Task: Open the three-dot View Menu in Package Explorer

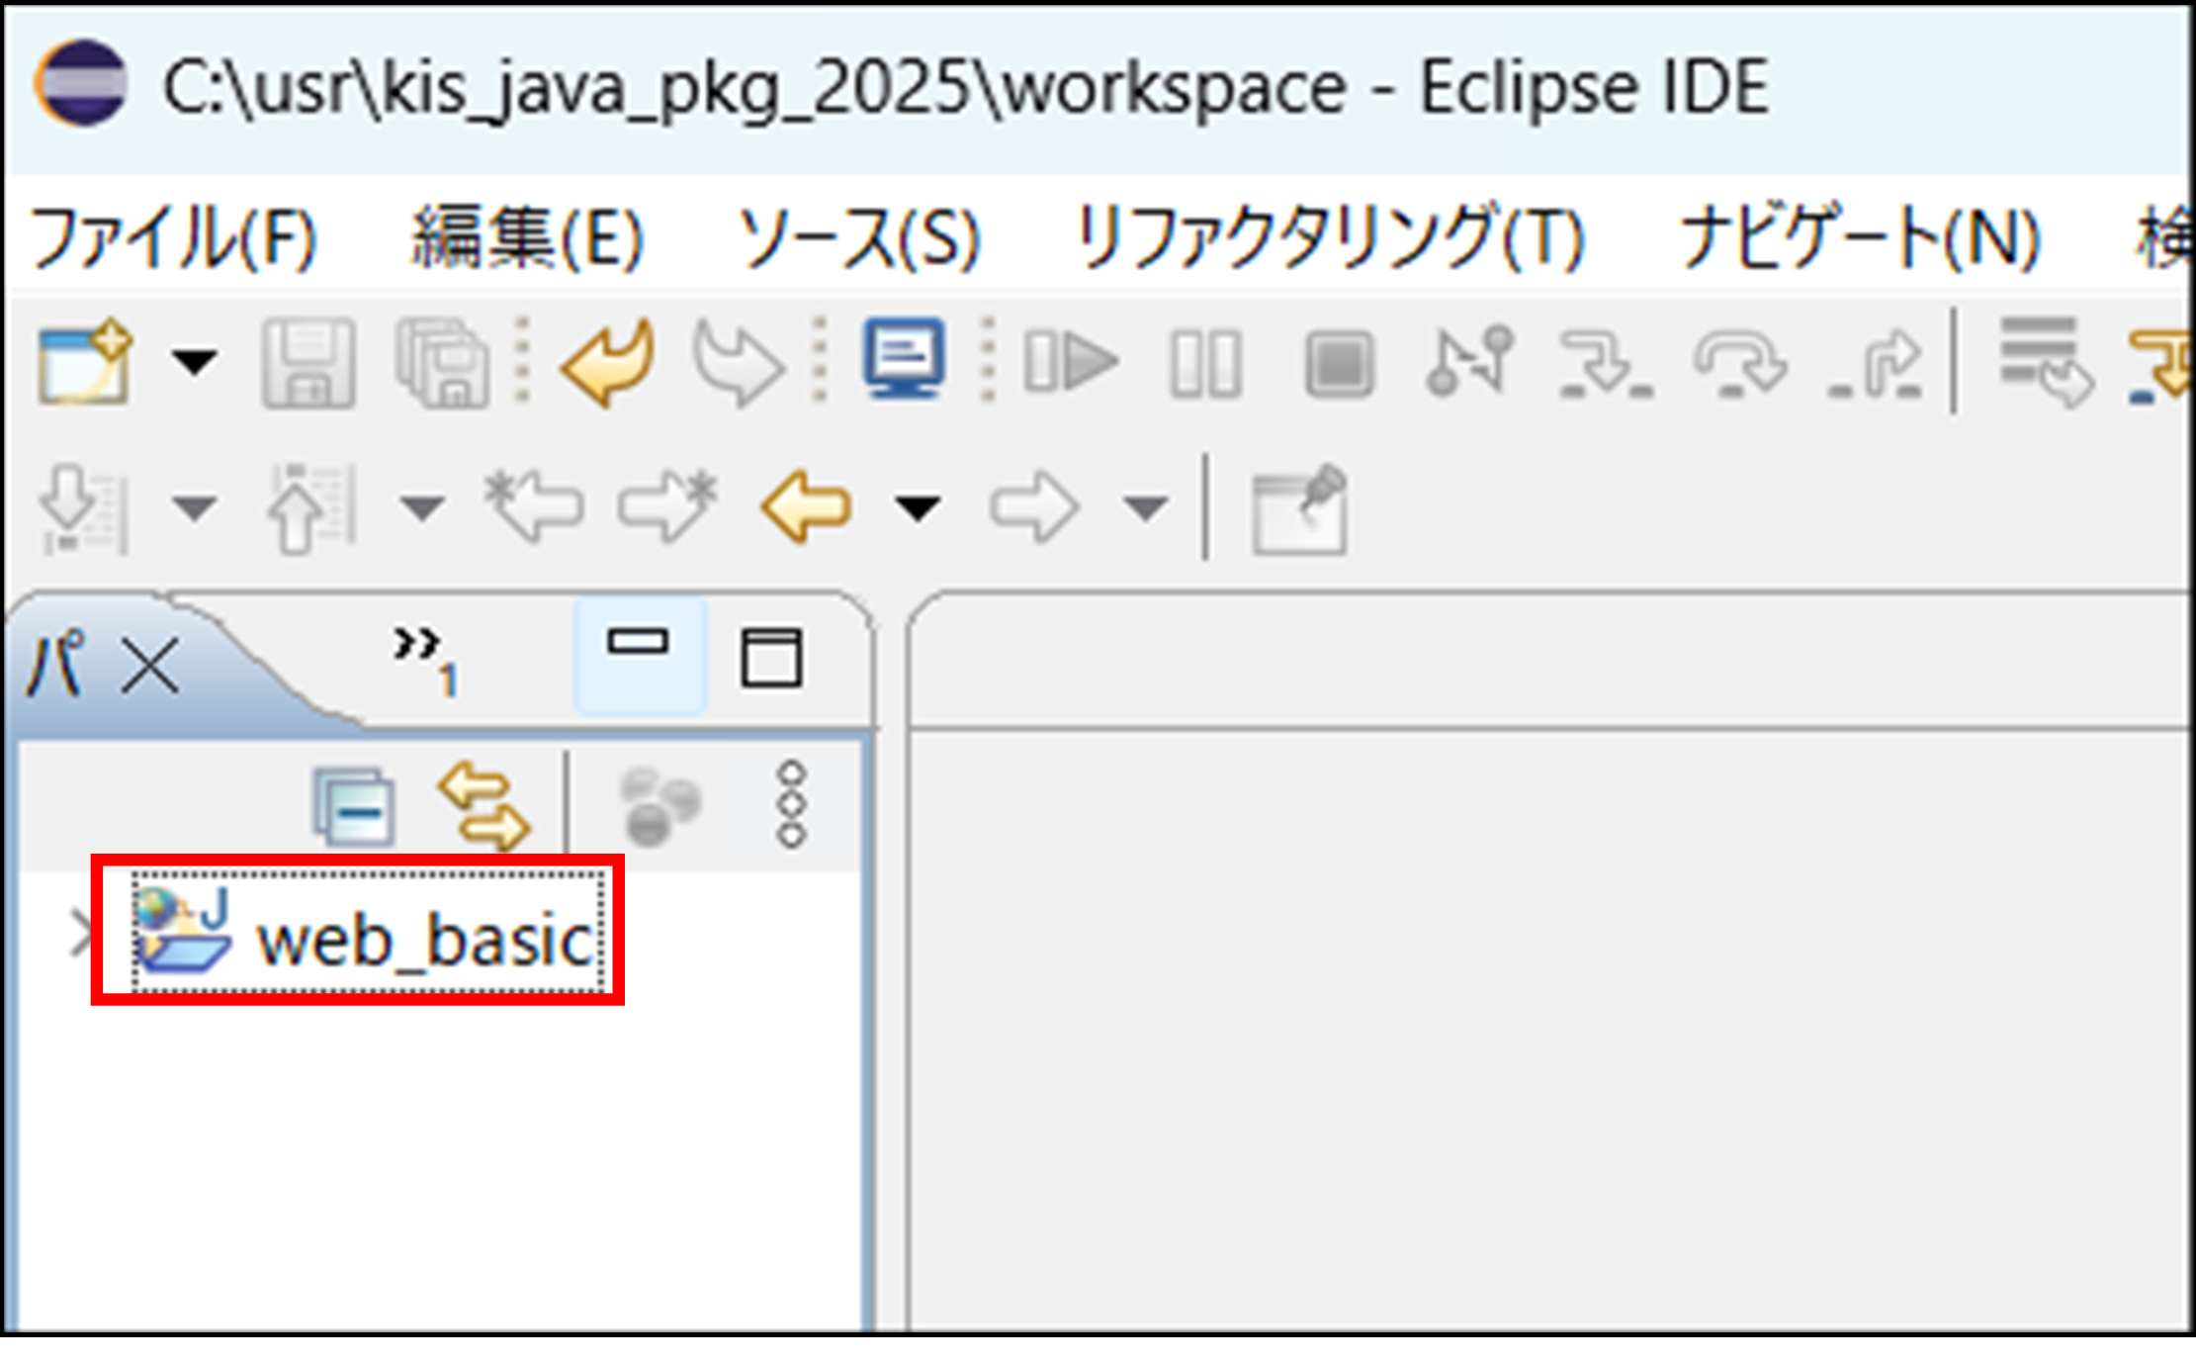Action: tap(791, 804)
